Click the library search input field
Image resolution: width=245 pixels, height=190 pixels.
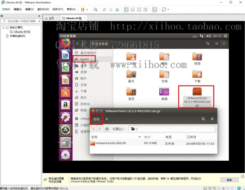(20, 21)
